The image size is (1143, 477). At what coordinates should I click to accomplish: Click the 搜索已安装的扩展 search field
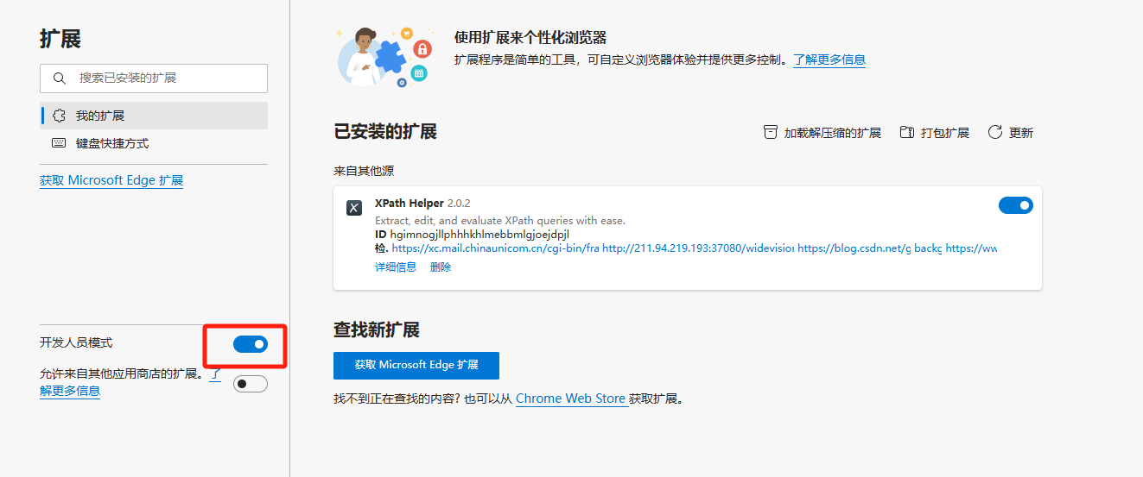[154, 78]
